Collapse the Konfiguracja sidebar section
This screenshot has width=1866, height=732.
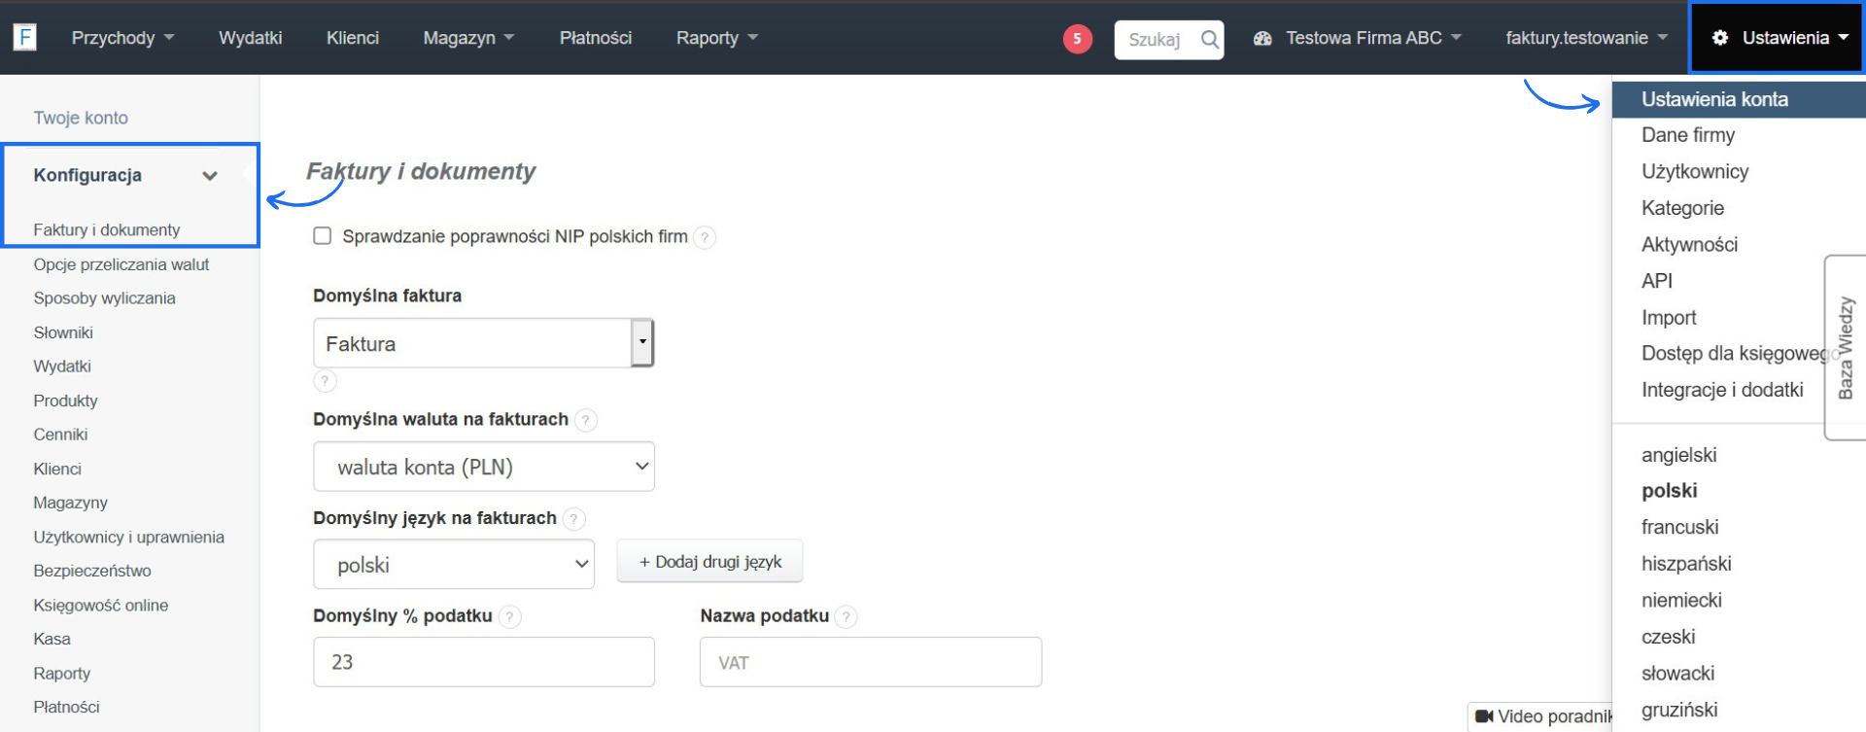tap(209, 176)
